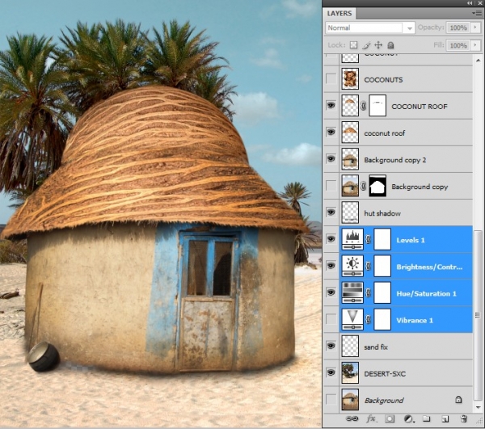The height and width of the screenshot is (429, 485).
Task: Show the COCONUTS layer
Action: point(331,79)
